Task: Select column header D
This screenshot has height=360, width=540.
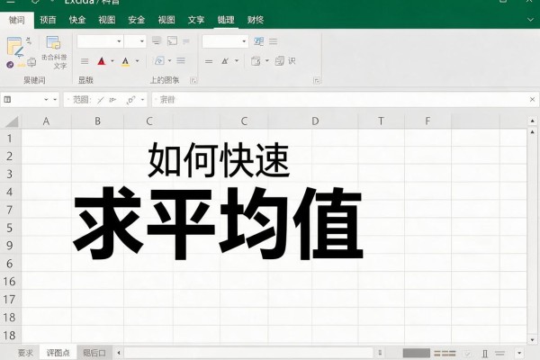Action: (315, 121)
